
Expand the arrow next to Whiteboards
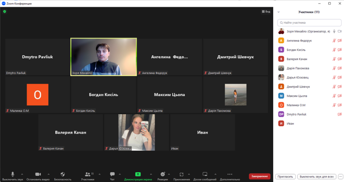(x=215, y=174)
